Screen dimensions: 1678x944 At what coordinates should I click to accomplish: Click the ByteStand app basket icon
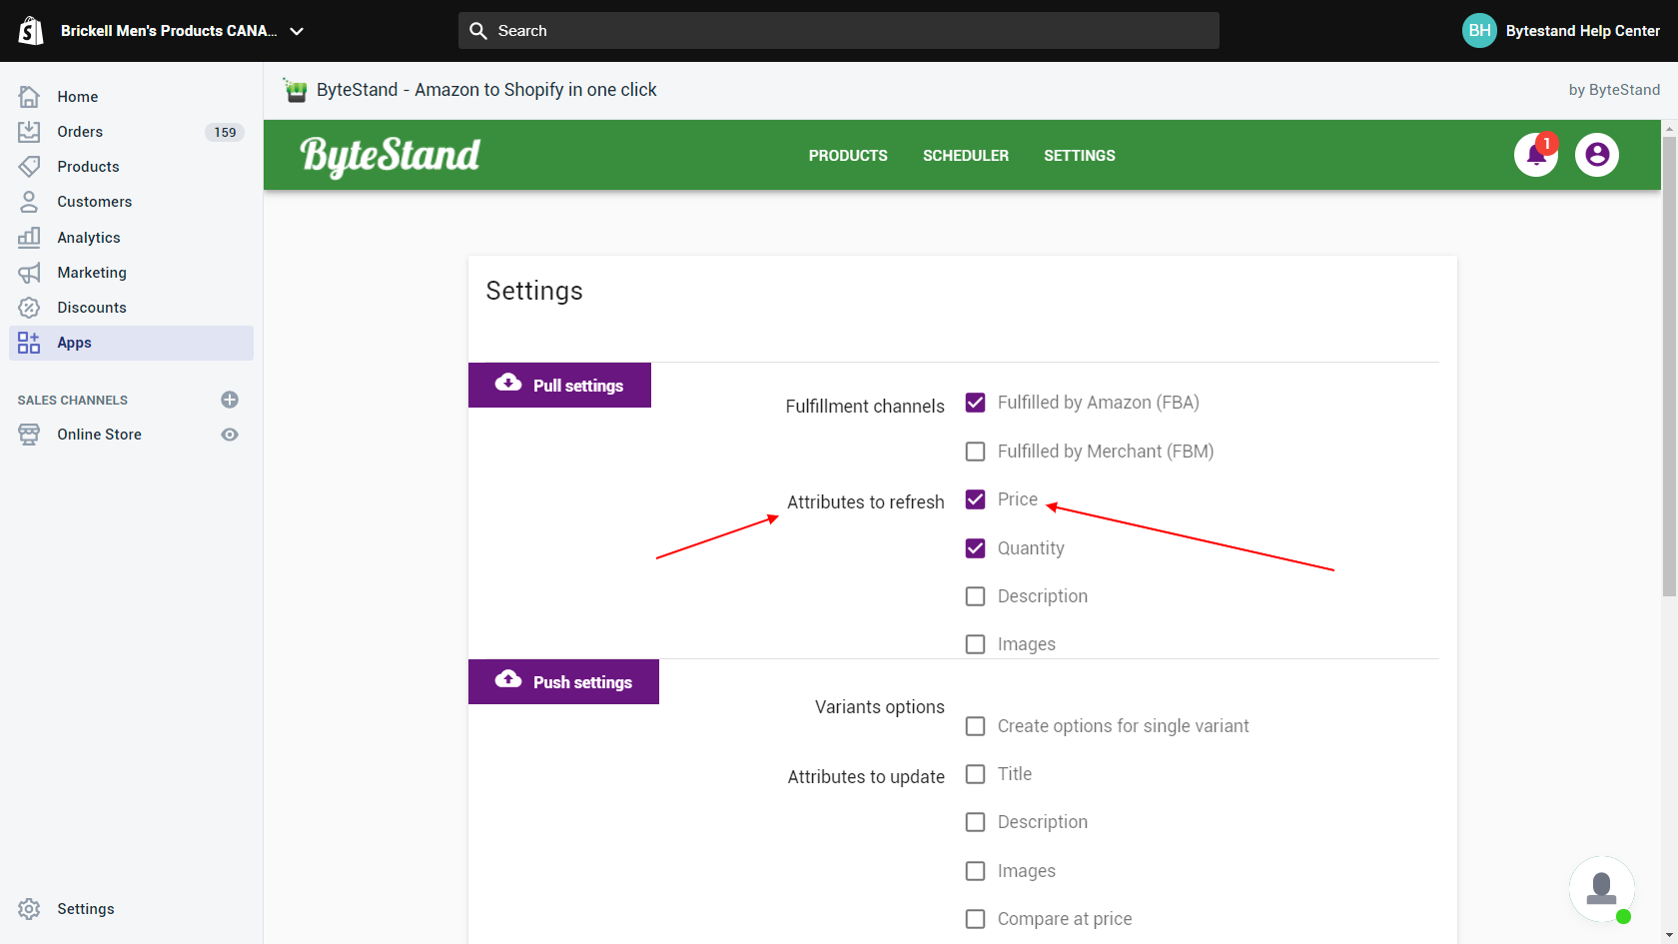click(x=296, y=90)
